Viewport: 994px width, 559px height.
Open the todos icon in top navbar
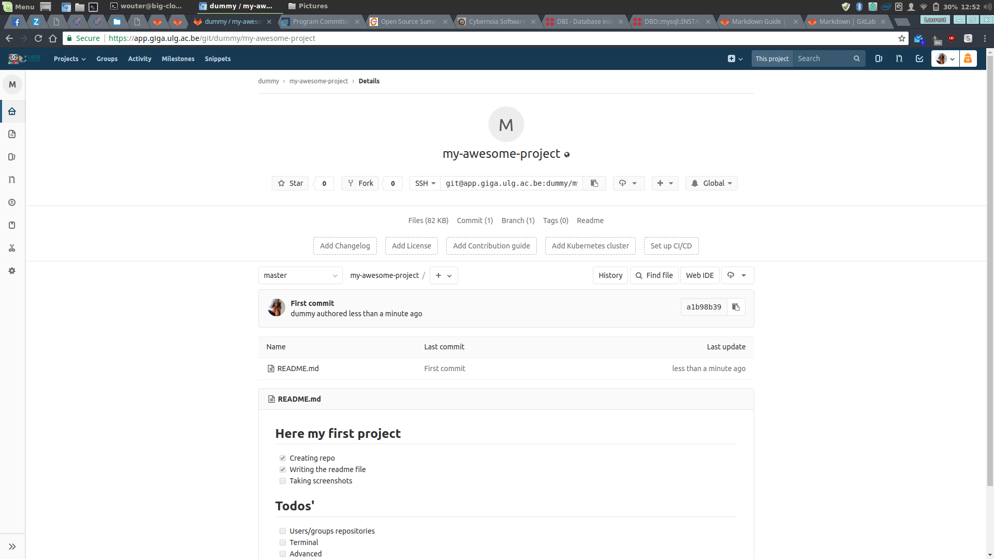pos(919,58)
